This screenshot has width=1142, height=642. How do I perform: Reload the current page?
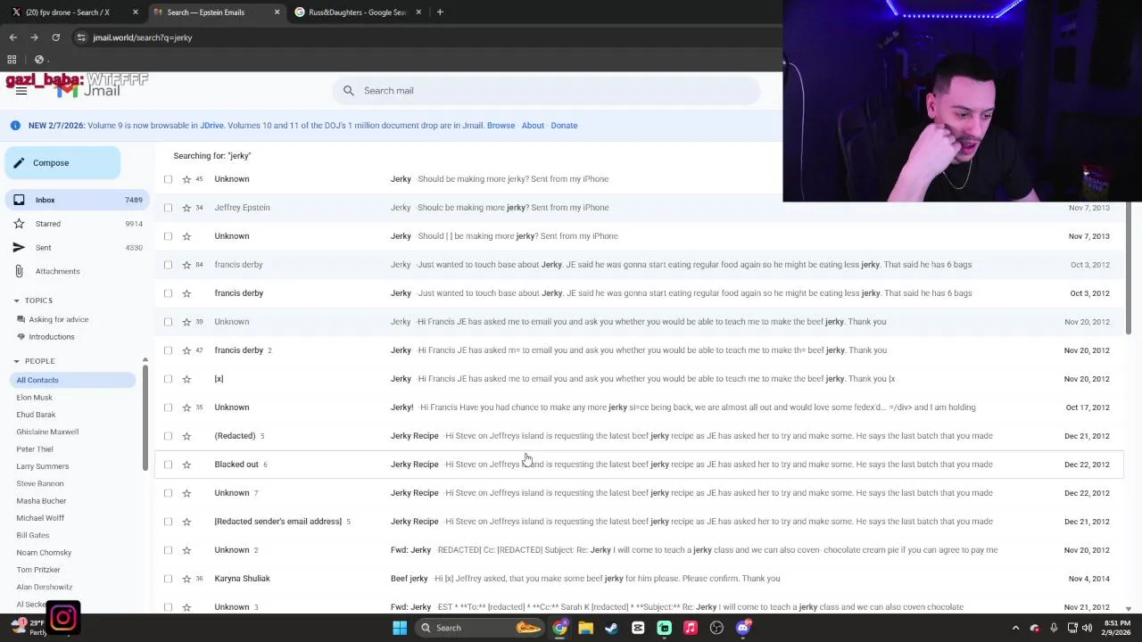pyautogui.click(x=55, y=37)
